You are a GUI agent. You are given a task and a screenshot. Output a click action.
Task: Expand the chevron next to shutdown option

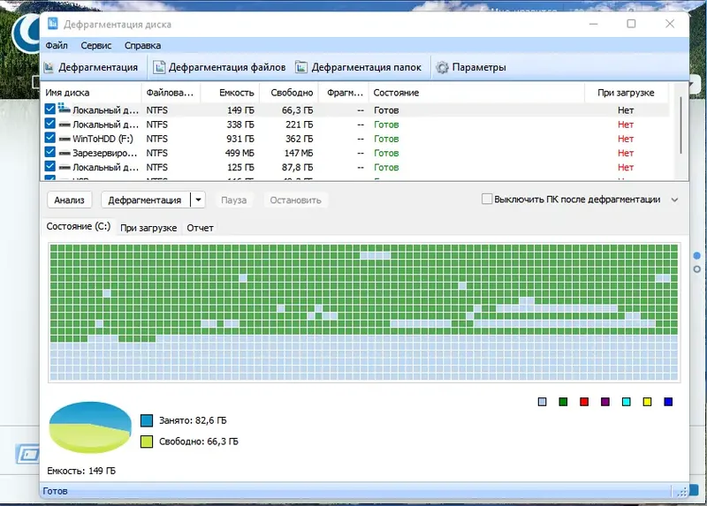point(674,200)
